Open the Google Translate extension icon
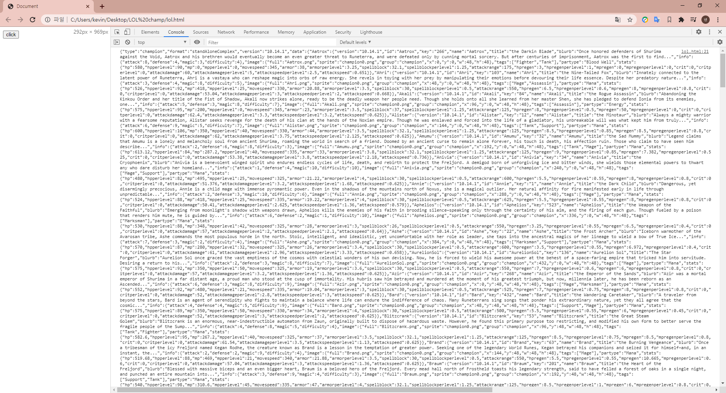 point(657,20)
